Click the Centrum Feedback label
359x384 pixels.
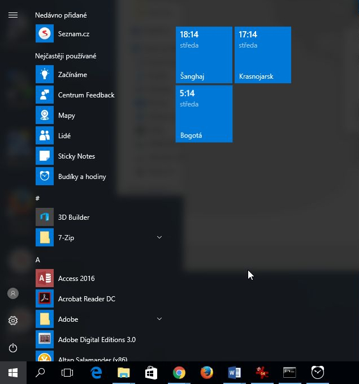tap(86, 95)
